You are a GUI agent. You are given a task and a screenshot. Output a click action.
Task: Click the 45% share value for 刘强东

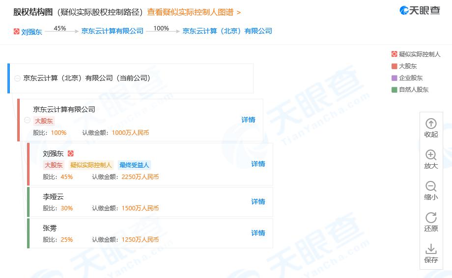(x=67, y=177)
